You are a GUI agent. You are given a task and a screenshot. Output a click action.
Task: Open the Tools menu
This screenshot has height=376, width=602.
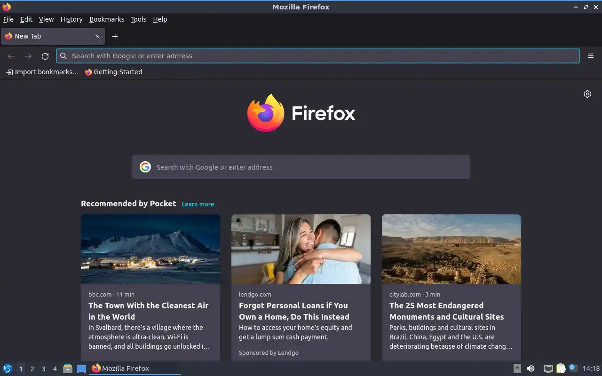click(x=138, y=19)
